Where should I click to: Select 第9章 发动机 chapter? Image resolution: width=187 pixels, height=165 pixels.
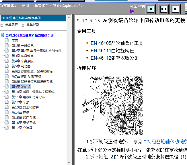pyautogui.click(x=21, y=87)
